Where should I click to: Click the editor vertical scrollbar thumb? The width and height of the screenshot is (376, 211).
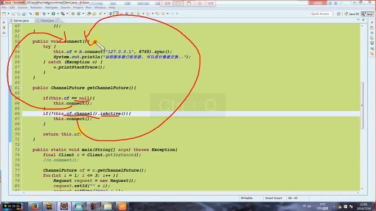(362, 105)
